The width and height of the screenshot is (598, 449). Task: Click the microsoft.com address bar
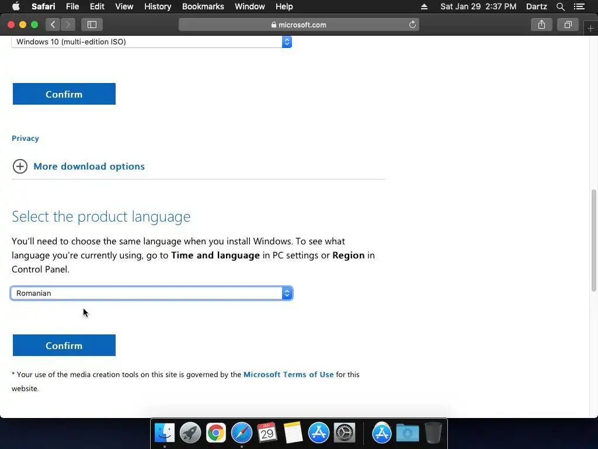[x=298, y=25]
